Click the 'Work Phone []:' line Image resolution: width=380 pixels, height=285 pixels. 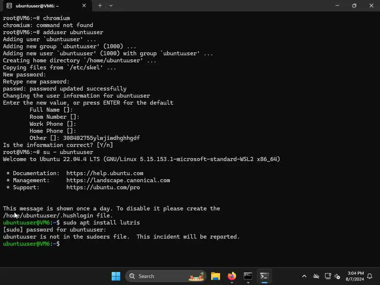(x=53, y=124)
